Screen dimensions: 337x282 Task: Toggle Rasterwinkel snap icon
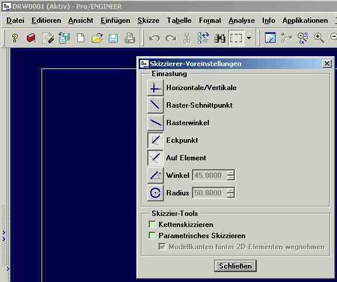click(156, 123)
